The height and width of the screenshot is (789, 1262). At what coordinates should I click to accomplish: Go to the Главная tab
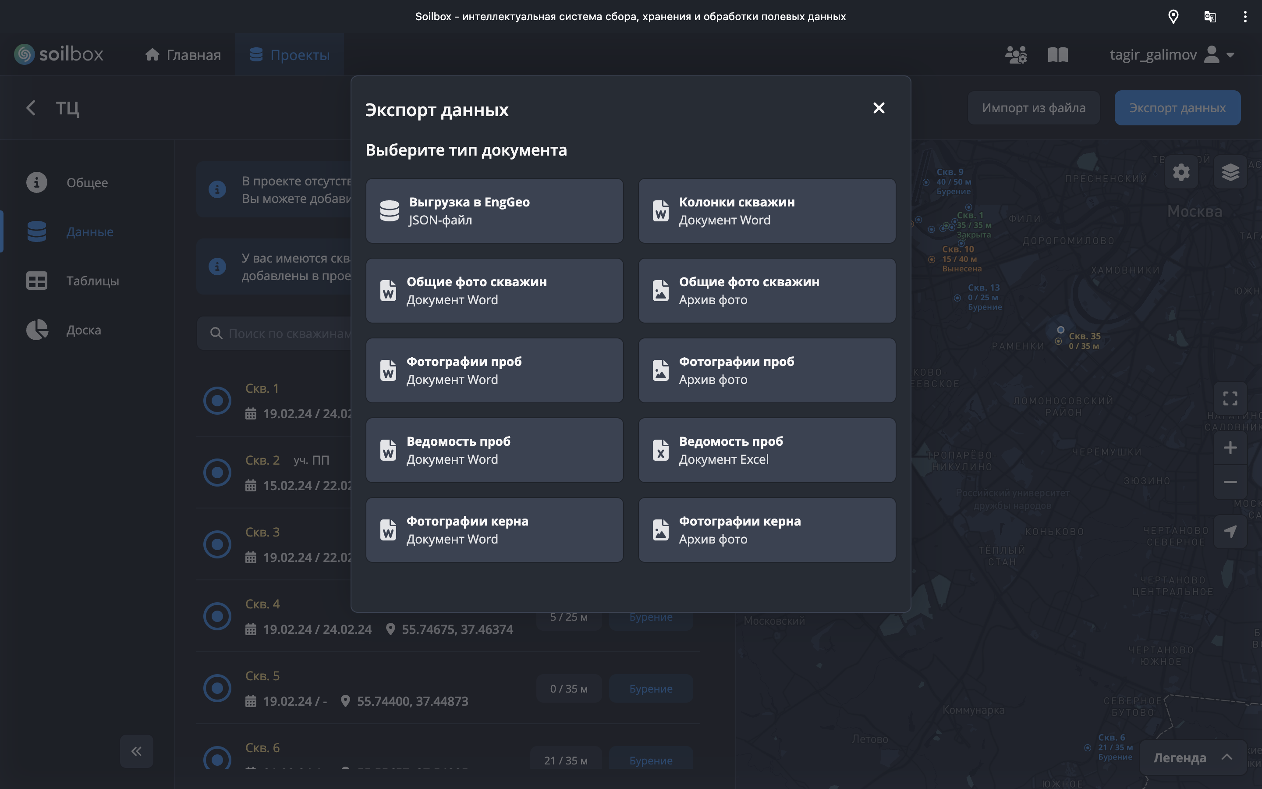183,55
